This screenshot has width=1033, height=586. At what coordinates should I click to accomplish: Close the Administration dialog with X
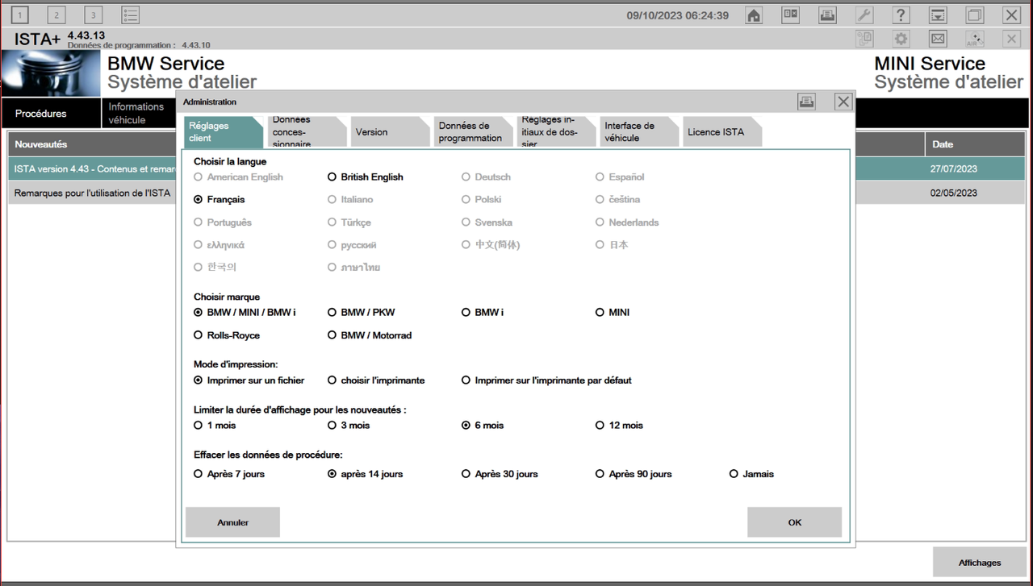pyautogui.click(x=843, y=102)
